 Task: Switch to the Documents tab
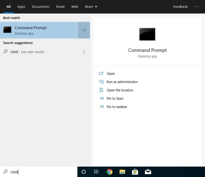(41, 7)
